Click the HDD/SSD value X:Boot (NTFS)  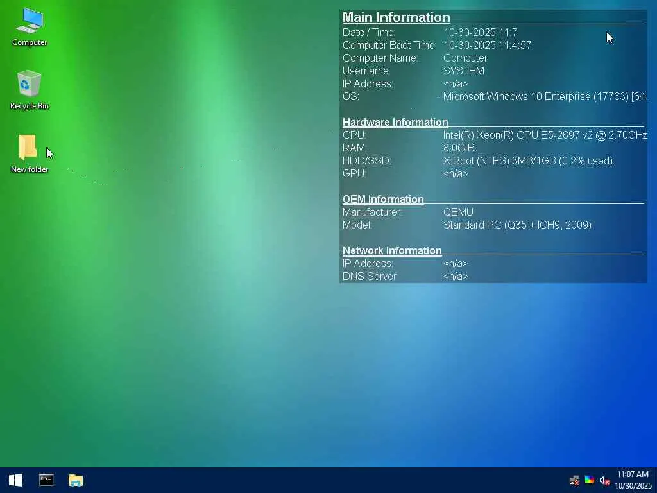point(528,161)
